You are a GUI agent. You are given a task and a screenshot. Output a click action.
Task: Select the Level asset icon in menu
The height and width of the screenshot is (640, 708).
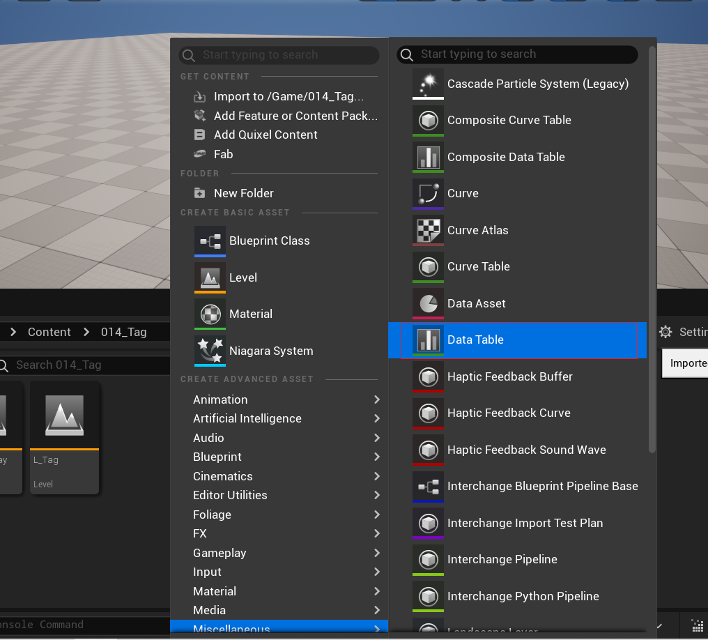click(x=210, y=277)
